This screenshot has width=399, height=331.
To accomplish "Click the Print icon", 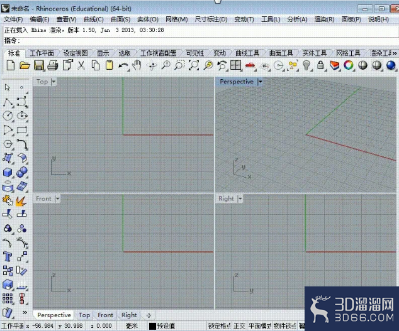I will coord(53,65).
